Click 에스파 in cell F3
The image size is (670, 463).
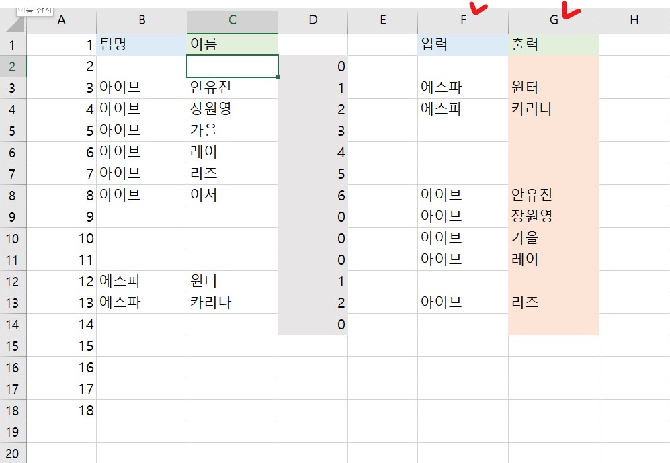pyautogui.click(x=463, y=87)
